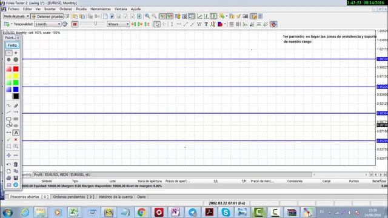Switch to the 'EURUSD, RB20' chart tab
The width and height of the screenshot is (388, 218).
[56, 175]
